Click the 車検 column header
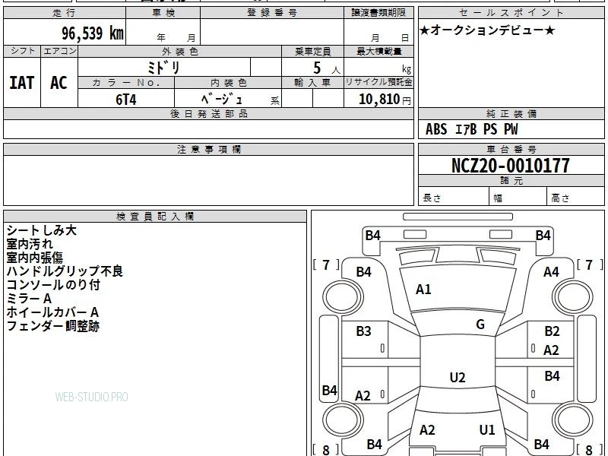 (163, 13)
